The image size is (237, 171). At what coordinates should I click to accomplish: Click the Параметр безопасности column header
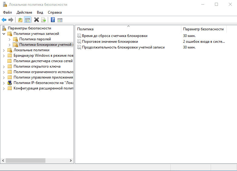[203, 29]
